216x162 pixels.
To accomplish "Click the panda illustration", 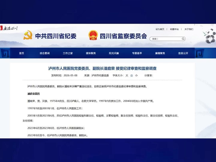I will pyautogui.click(x=209, y=36).
